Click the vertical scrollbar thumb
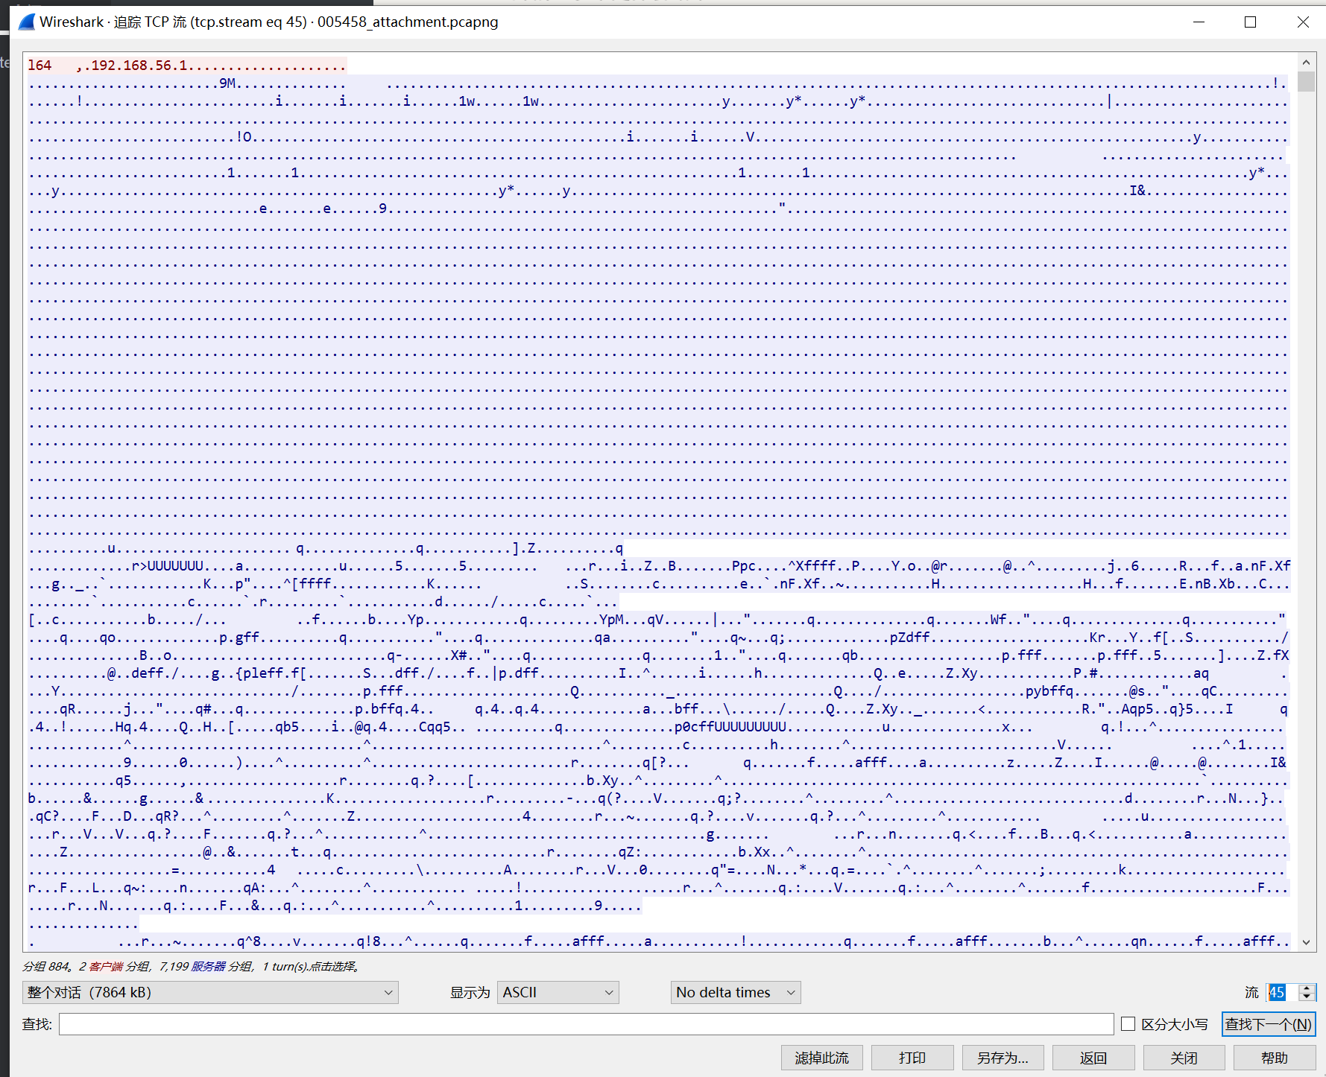 click(x=1306, y=81)
